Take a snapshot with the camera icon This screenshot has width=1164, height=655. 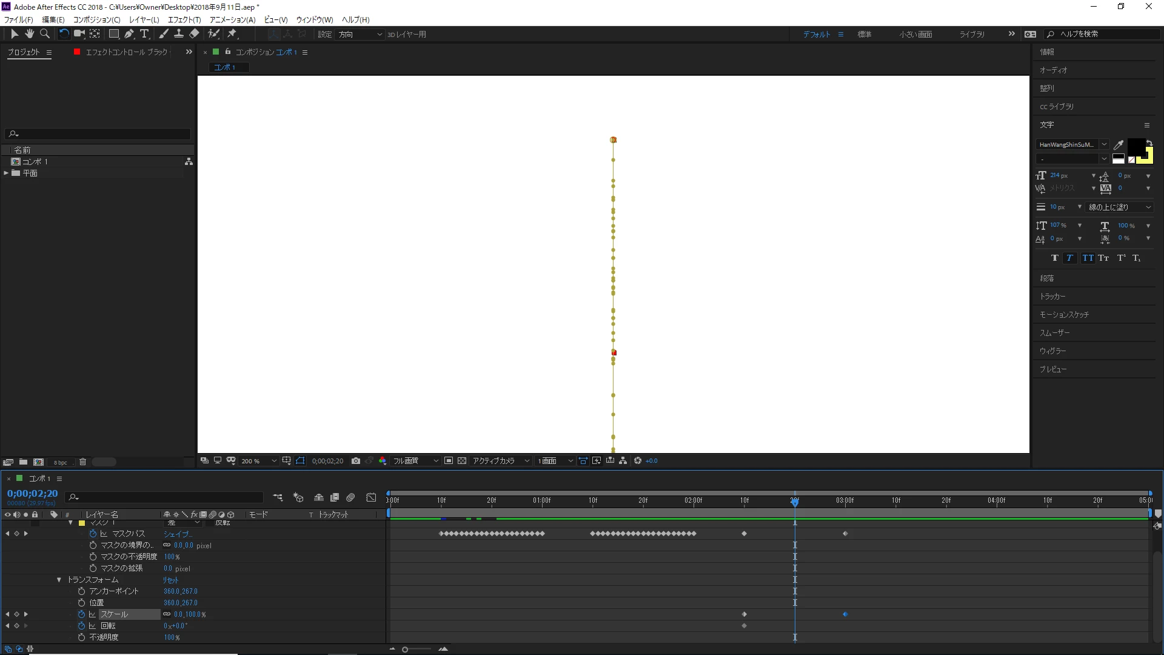pyautogui.click(x=356, y=461)
